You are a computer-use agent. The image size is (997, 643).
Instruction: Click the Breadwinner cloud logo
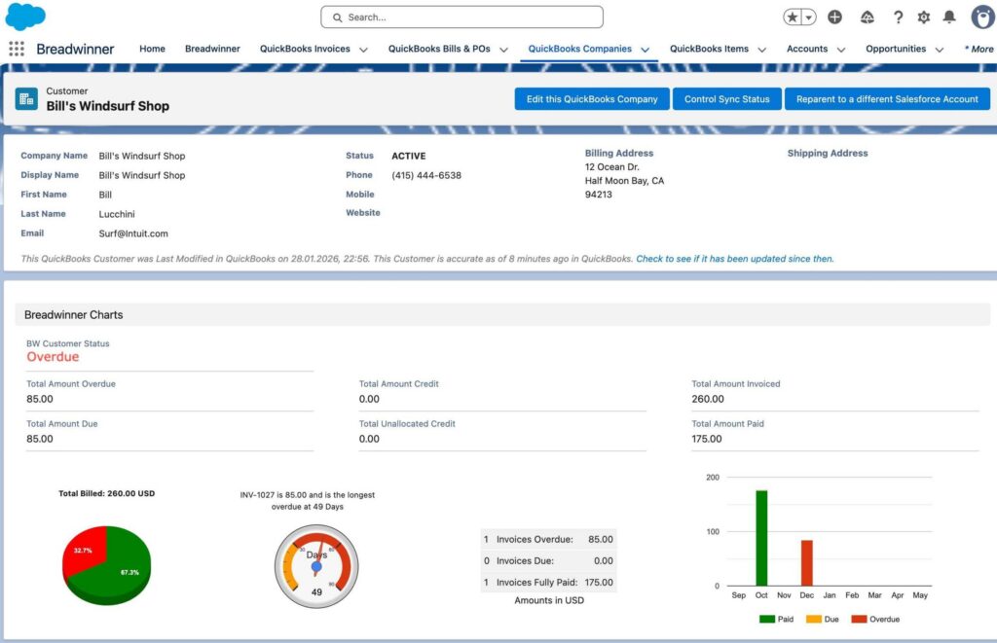25,16
